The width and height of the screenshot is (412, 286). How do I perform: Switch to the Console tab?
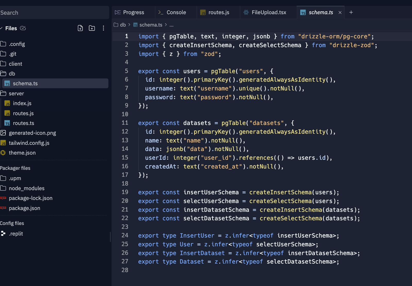point(176,12)
